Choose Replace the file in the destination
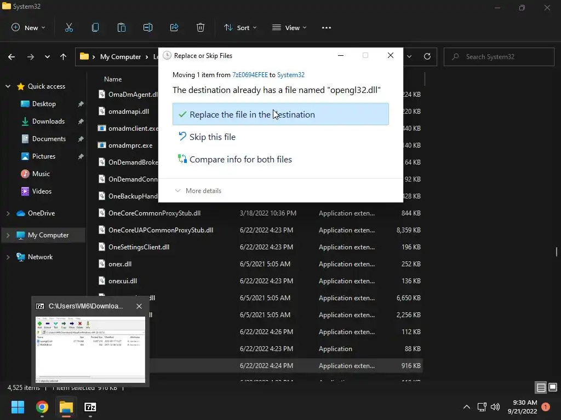The image size is (561, 420). pos(280,114)
